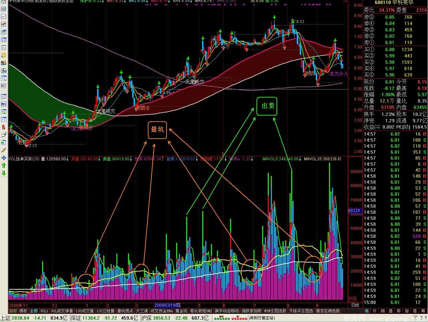
Task: Switch to the 量坑拐点 indicator tab
Action: (125, 311)
